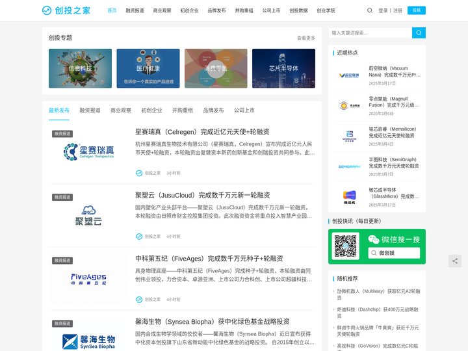
Task: Focus the keyword search input field
Action: (370, 33)
